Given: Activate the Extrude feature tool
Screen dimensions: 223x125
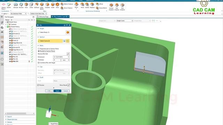Looking at the screenshot, I should (16, 6).
